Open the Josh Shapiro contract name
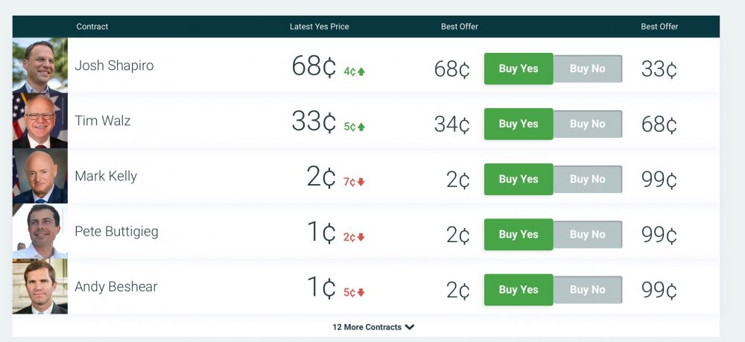 114,66
